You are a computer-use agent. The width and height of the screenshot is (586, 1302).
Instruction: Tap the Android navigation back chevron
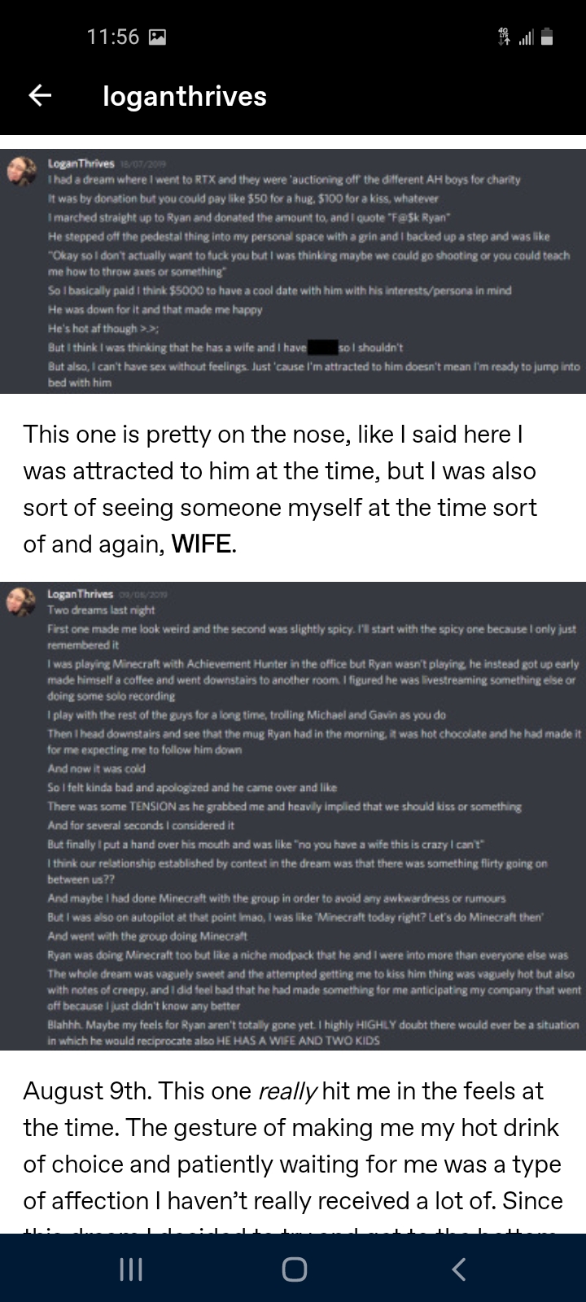coord(459,1269)
